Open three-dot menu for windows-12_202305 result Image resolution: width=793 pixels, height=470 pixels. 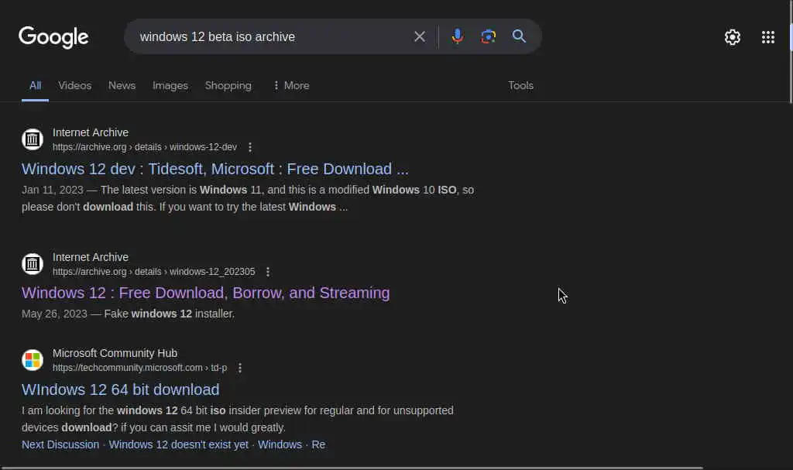[268, 273]
